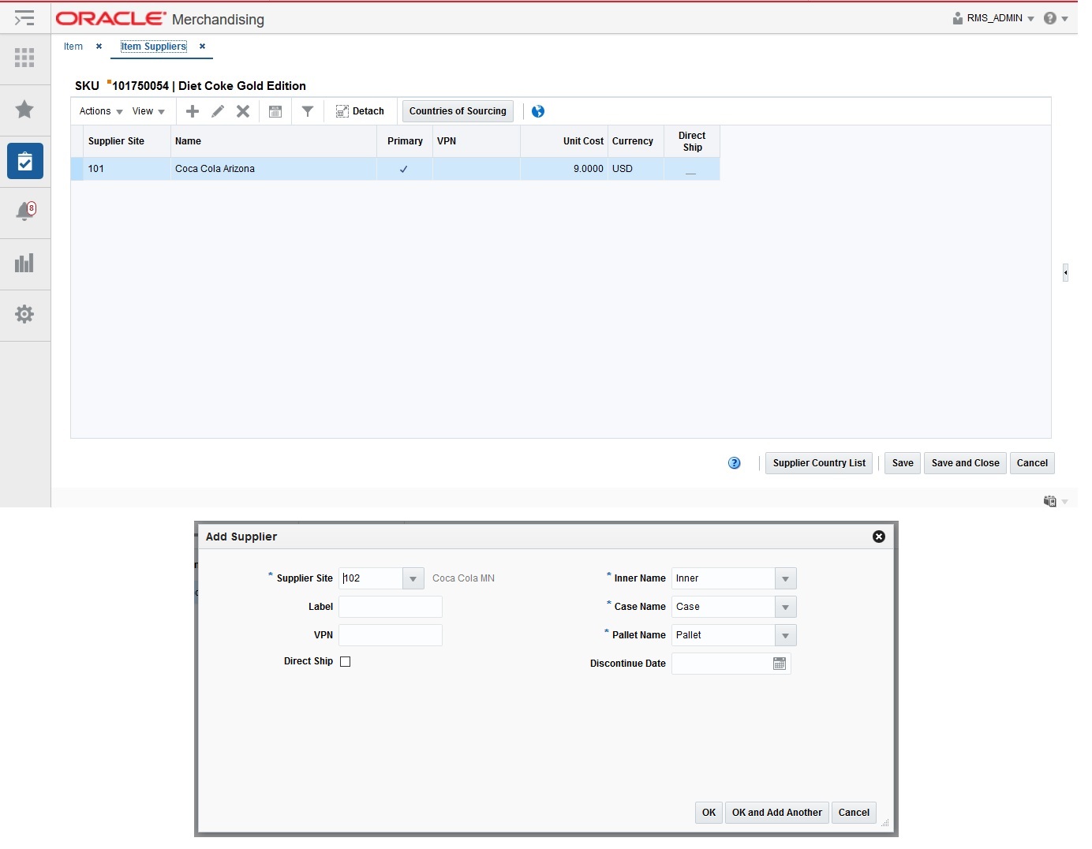Close the Item Suppliers tab
1092x849 pixels.
202,47
